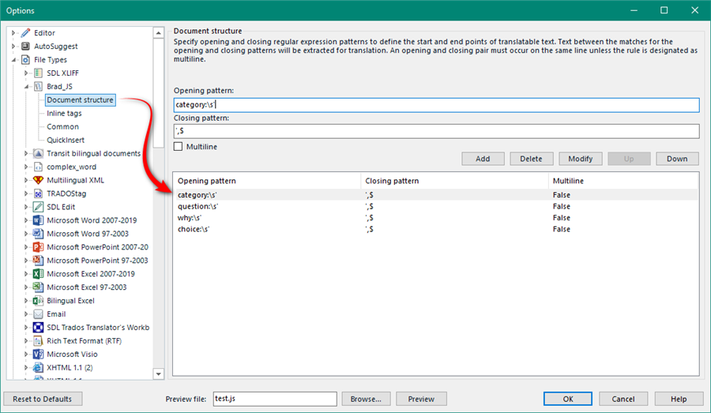711x413 pixels.
Task: Click the XHTML 1.1 (2) icon
Action: [39, 367]
